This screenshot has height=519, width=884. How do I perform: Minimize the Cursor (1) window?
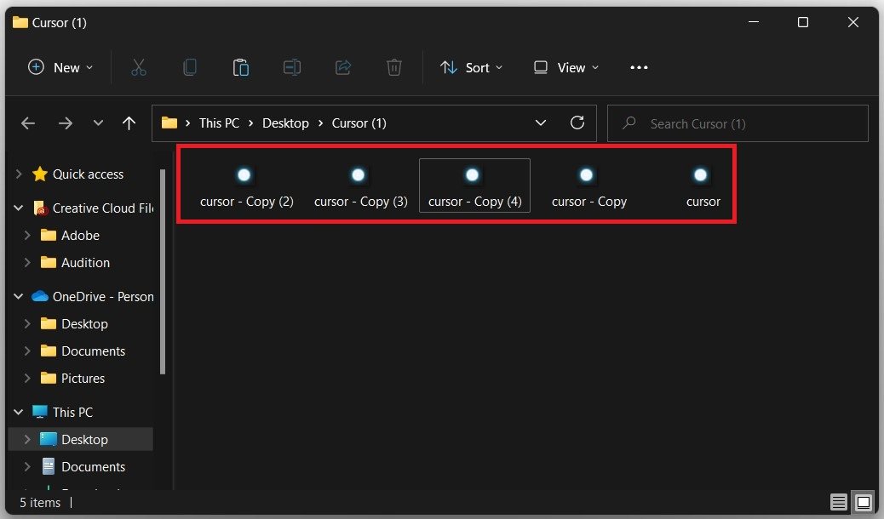(x=753, y=22)
